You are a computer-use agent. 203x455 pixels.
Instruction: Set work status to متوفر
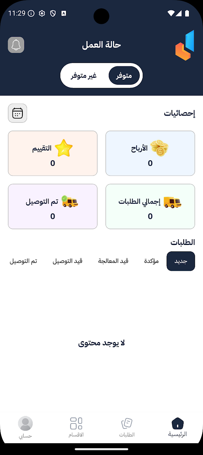124,76
